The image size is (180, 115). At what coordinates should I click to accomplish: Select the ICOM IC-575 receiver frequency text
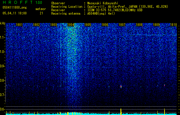pos(115,10)
